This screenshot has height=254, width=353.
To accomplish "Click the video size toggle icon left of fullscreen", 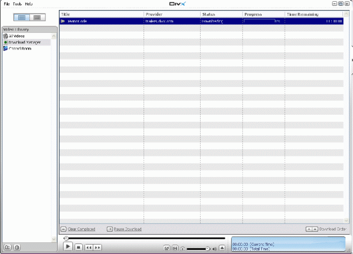I will (x=166, y=248).
